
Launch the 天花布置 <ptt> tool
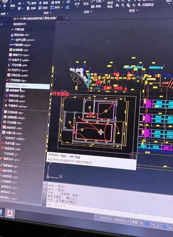tap(18, 65)
